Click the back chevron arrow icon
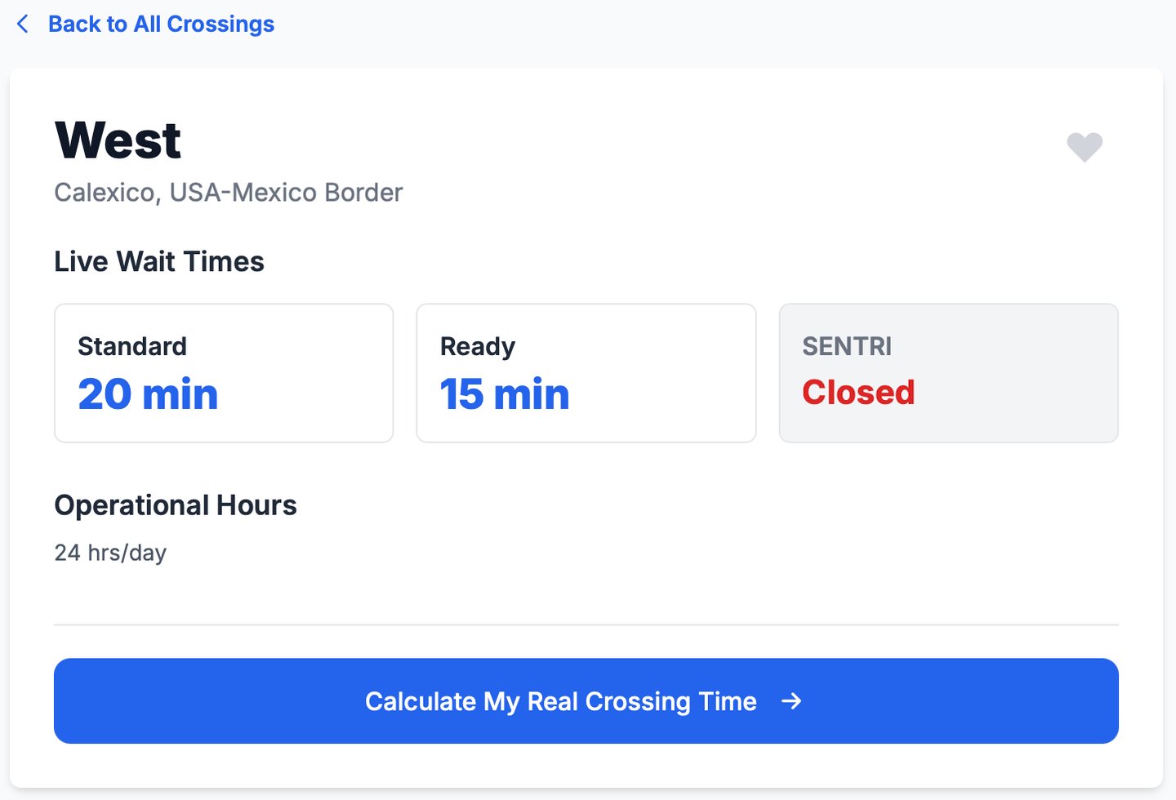The image size is (1176, 800). [23, 24]
